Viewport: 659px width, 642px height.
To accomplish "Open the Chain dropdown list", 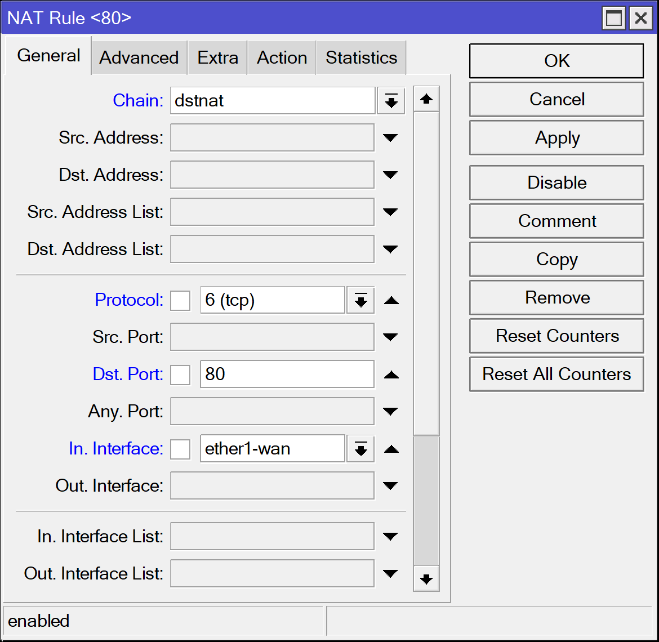I will point(391,100).
